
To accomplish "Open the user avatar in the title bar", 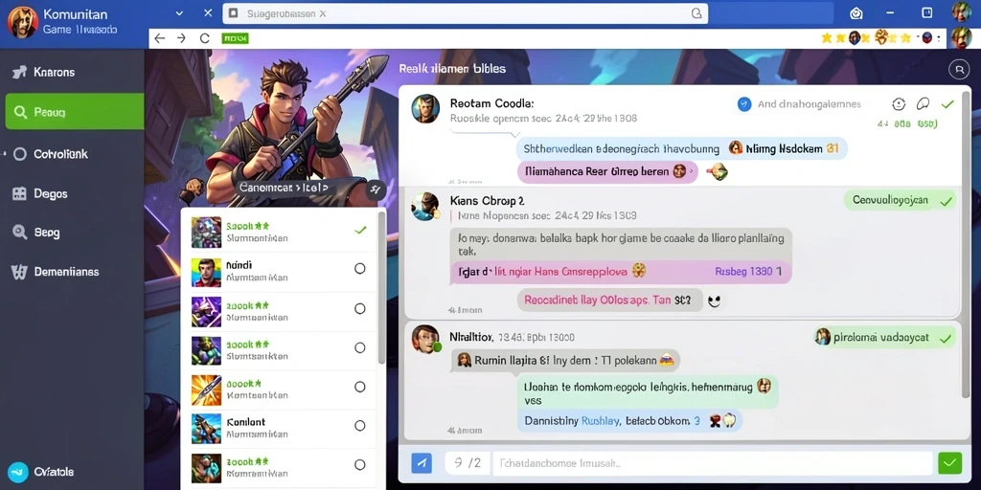I will tap(962, 11).
